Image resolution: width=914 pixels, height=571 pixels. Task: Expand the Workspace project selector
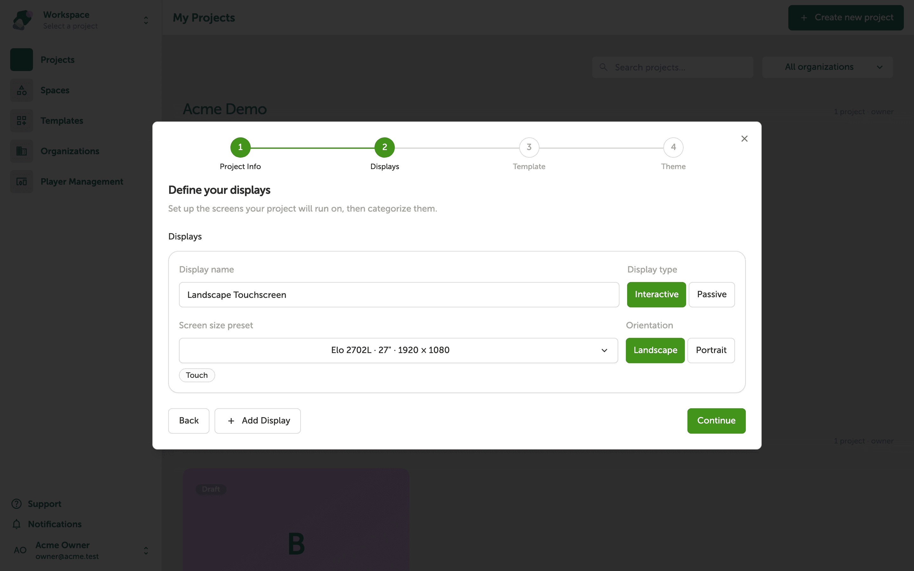[x=146, y=20]
